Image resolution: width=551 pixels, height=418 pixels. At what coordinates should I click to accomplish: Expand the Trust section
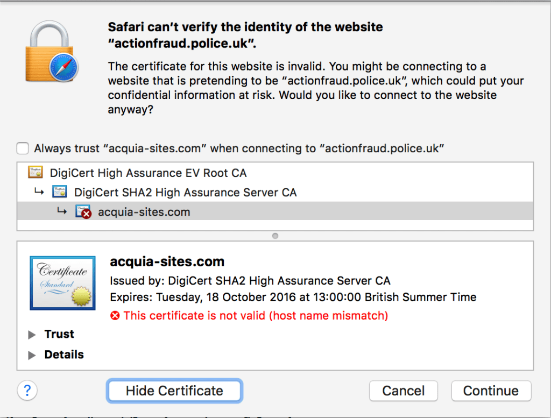point(32,335)
